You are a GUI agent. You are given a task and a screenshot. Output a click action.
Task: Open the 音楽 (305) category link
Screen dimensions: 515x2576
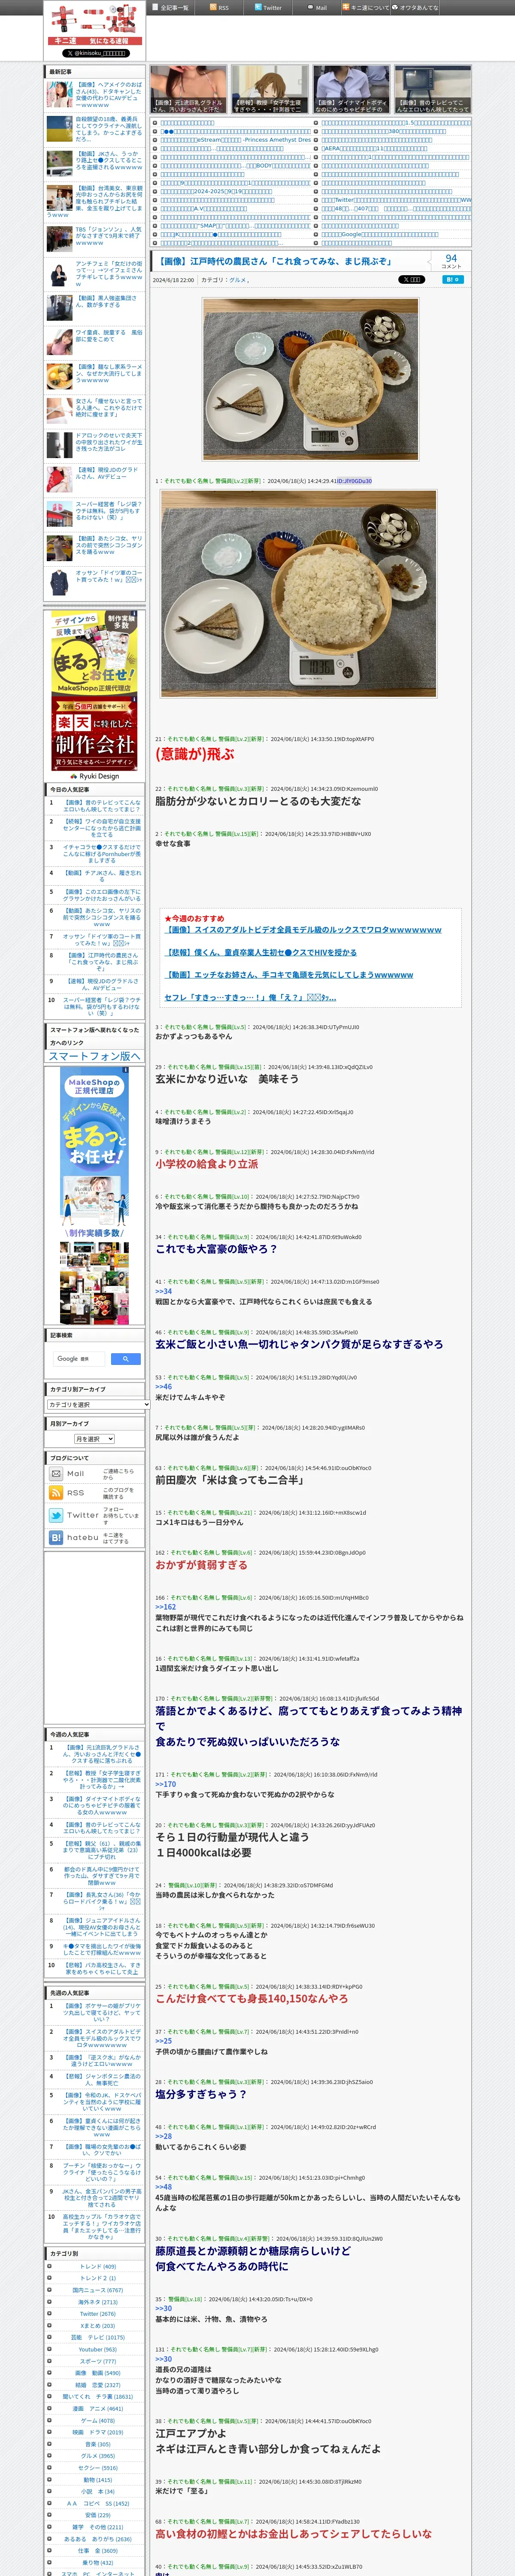click(x=98, y=2444)
